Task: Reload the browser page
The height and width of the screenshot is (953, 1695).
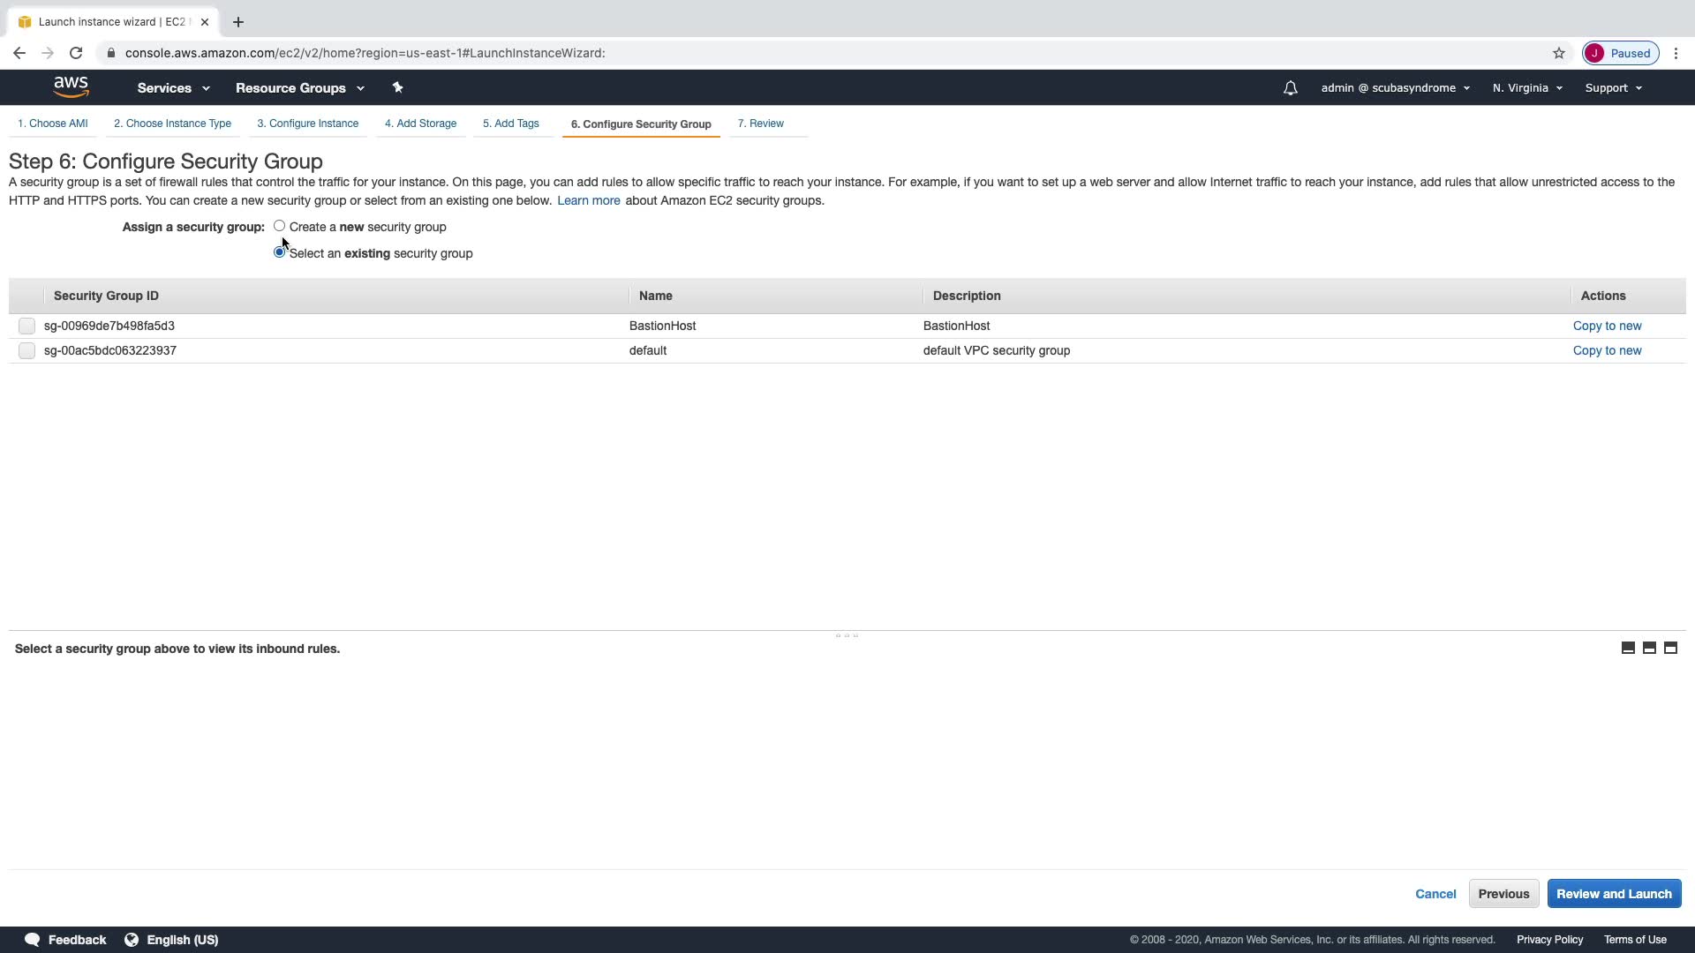Action: pyautogui.click(x=76, y=53)
